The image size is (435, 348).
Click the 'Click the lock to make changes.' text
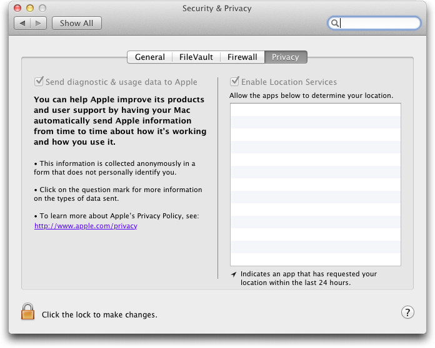point(99,315)
